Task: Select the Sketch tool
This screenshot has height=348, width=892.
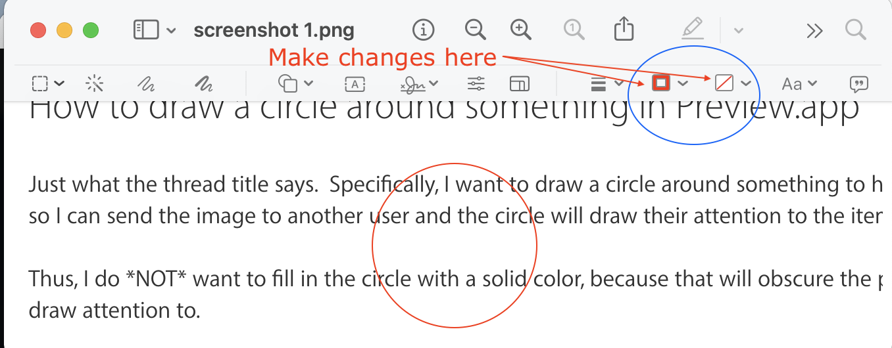Action: pos(146,83)
